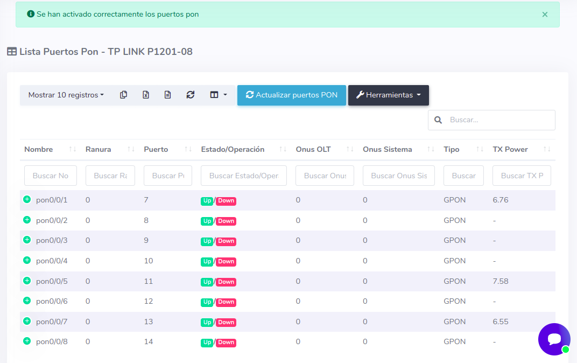This screenshot has height=363, width=577.
Task: Click the Up badge for pon0/0/3
Action: pos(207,241)
